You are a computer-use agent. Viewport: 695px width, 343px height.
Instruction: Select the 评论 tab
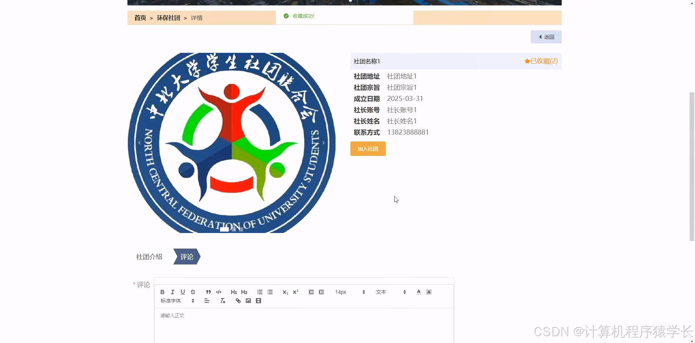click(187, 257)
